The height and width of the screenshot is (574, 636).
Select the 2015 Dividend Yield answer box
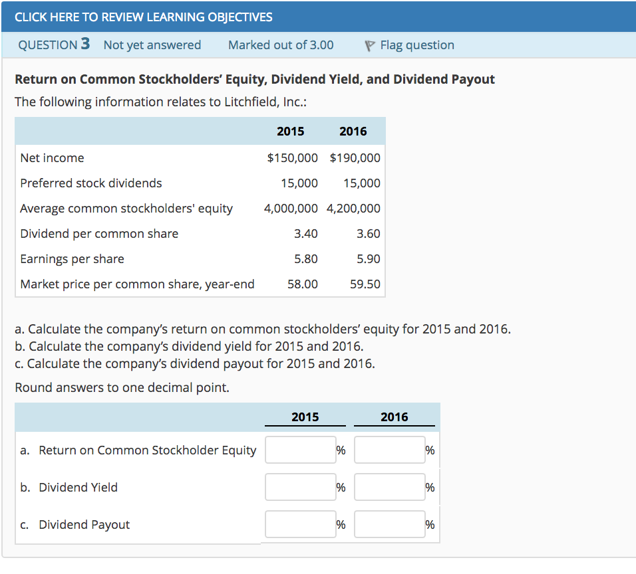(300, 487)
